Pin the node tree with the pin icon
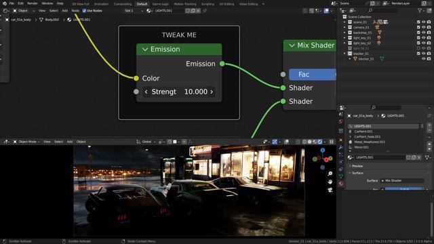Screen dimensions: 434x244 pyautogui.click(x=205, y=11)
